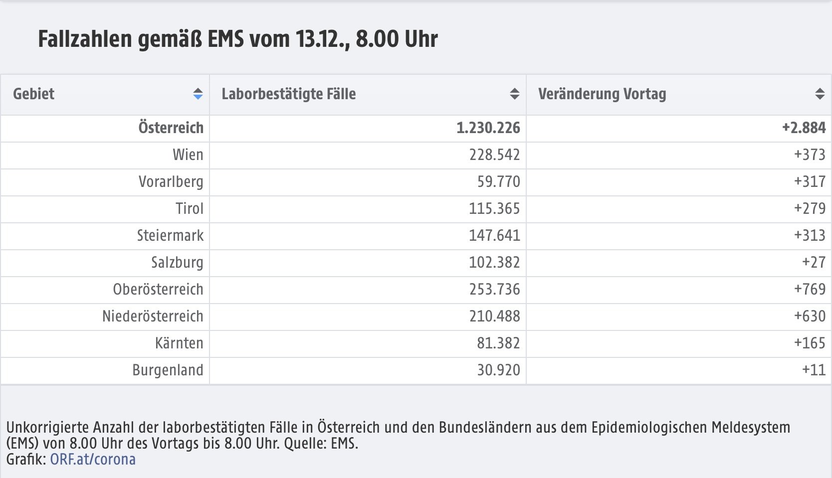This screenshot has height=478, width=832.
Task: Click the Gebiet column header
Action: coord(105,95)
